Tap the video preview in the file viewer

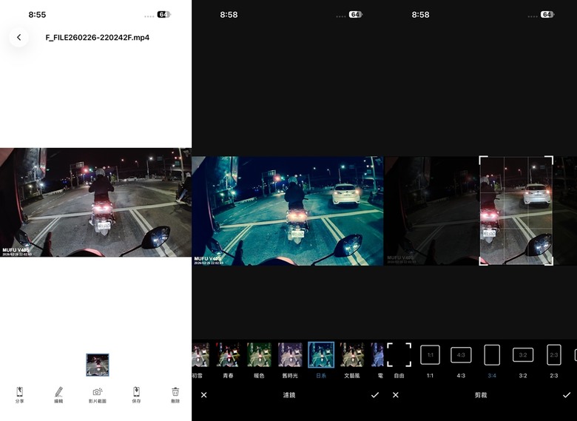click(x=95, y=203)
